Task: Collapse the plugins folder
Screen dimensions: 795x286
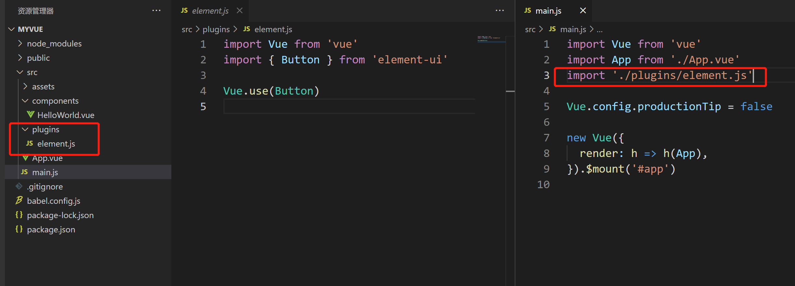Action: pos(25,129)
